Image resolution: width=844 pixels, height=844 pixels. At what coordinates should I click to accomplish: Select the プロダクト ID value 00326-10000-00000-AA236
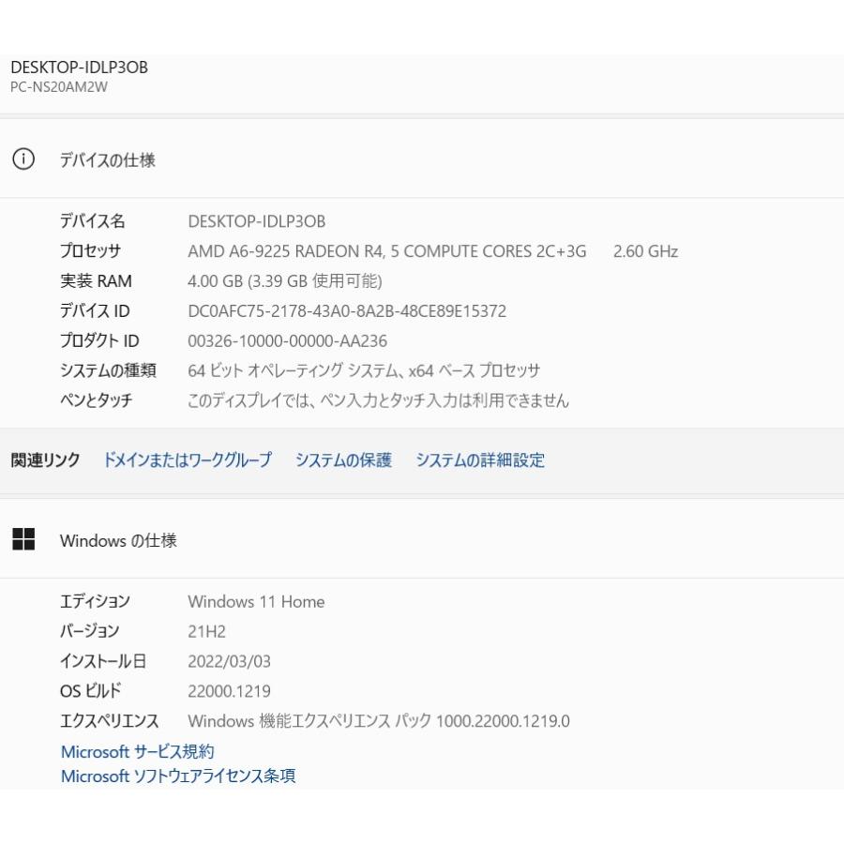coord(287,341)
